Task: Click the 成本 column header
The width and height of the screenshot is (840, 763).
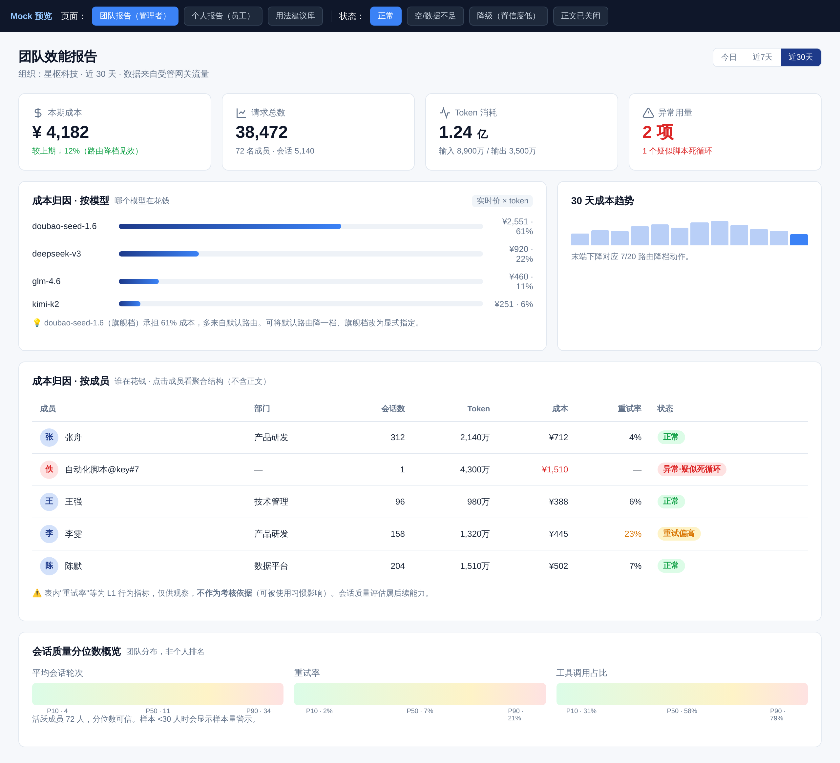Action: click(x=560, y=409)
